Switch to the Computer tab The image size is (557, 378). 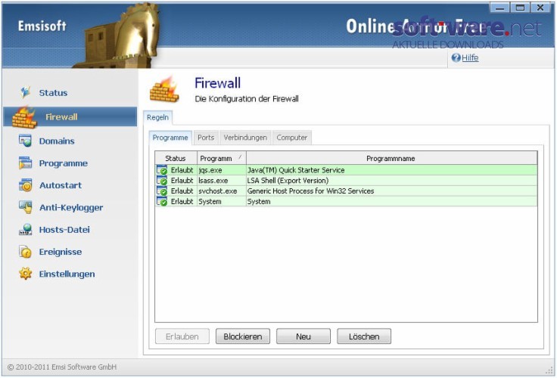(292, 138)
